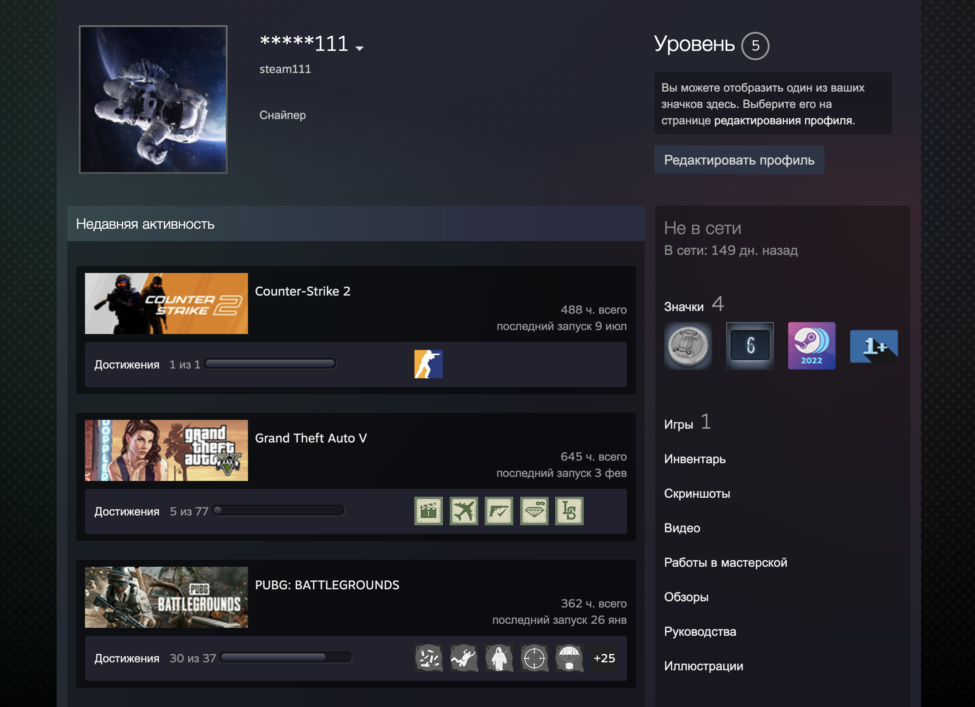Open Достижения for Grand Theft Auto V

(x=127, y=511)
